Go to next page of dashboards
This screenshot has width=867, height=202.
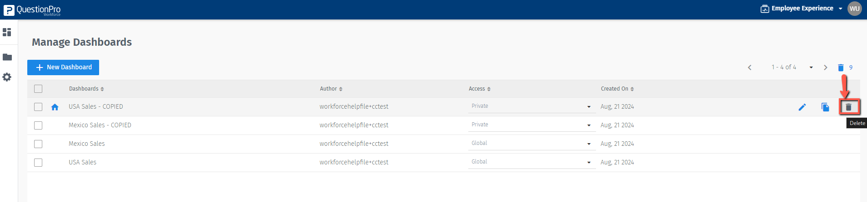point(826,67)
